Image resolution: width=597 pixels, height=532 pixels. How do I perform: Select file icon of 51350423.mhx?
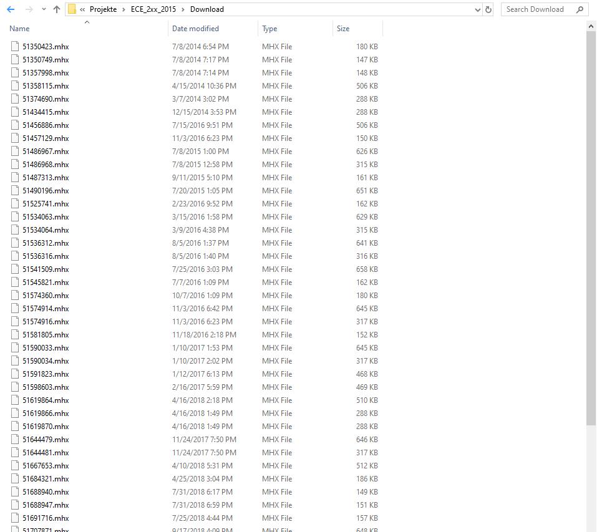15,46
